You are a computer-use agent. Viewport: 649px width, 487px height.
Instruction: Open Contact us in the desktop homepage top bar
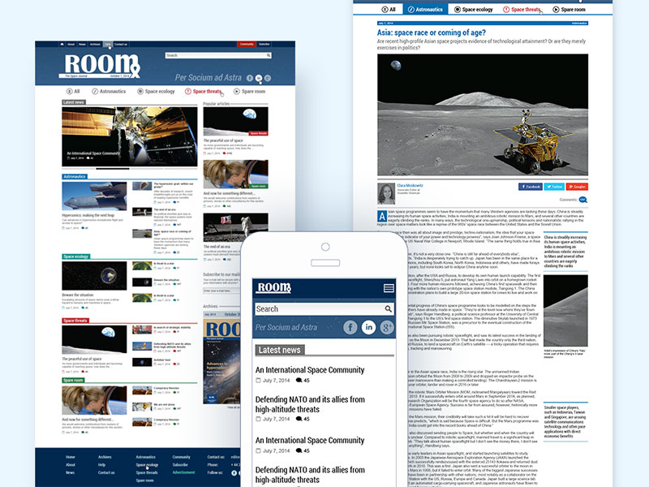tap(121, 44)
